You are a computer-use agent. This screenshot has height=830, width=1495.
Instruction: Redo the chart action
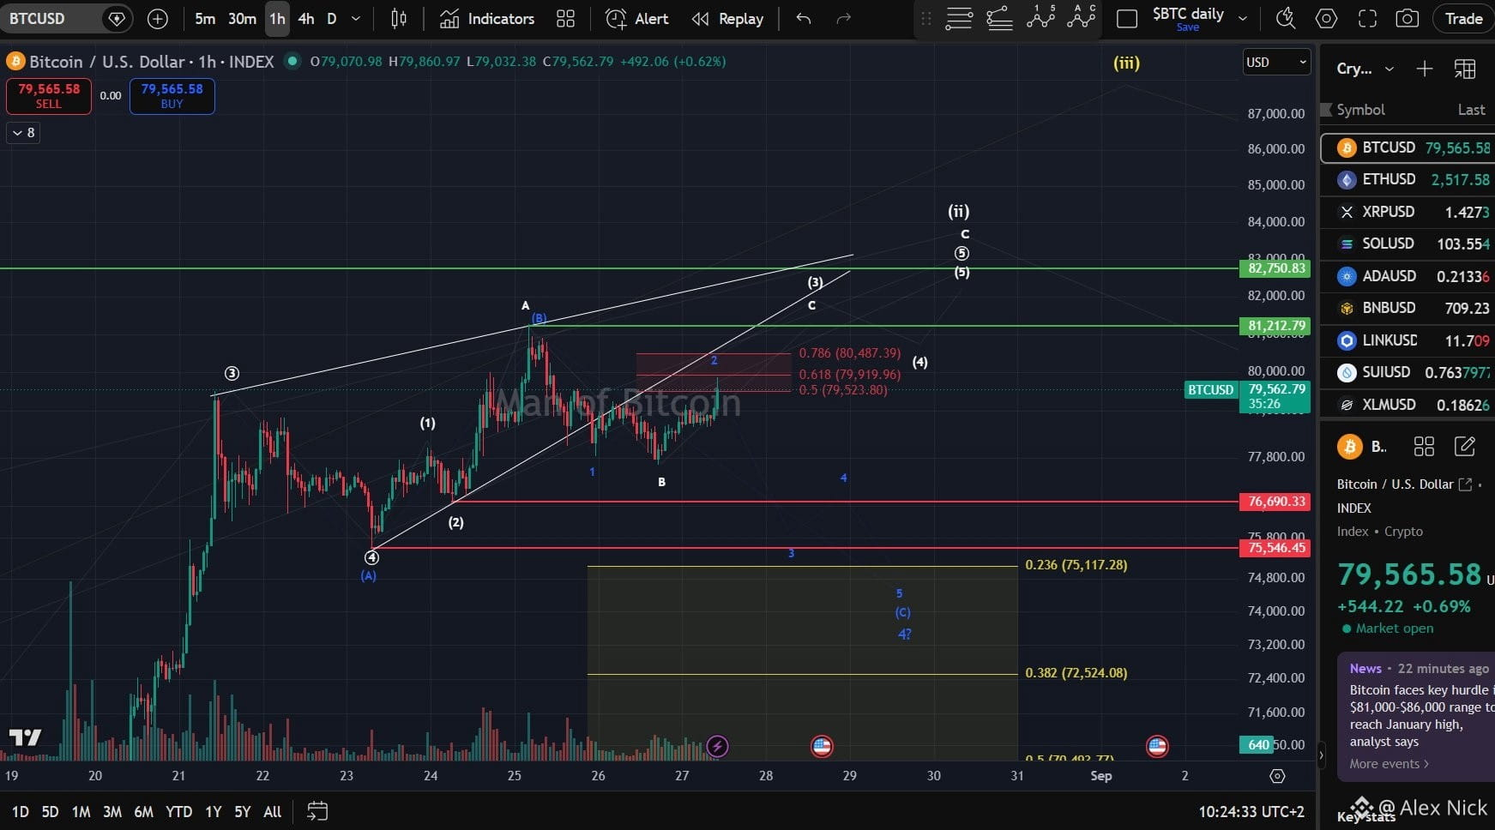click(x=844, y=19)
